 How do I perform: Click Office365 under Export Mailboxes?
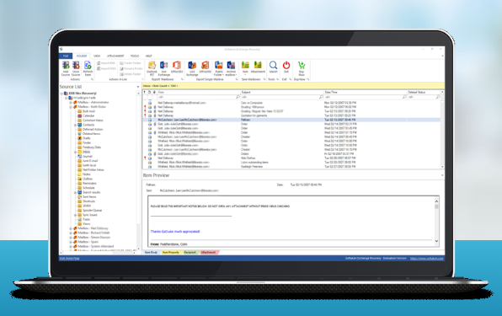177,67
